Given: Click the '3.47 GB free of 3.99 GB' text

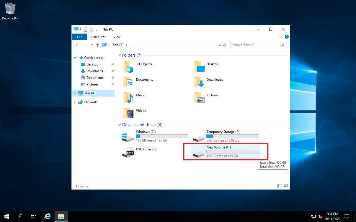Looking at the screenshot, I should 223,140.
